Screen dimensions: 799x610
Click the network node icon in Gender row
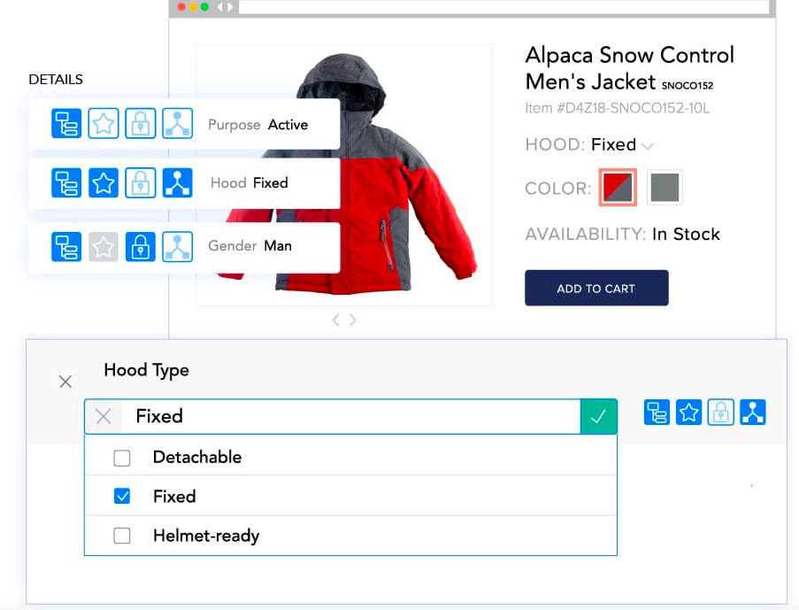coord(177,247)
